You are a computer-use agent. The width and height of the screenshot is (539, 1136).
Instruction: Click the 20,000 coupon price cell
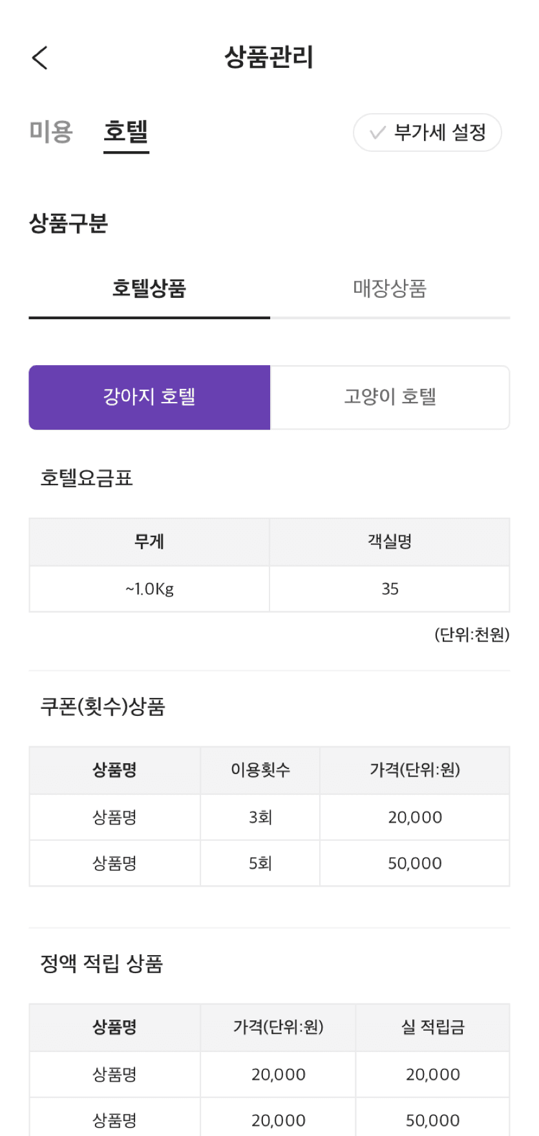(414, 817)
